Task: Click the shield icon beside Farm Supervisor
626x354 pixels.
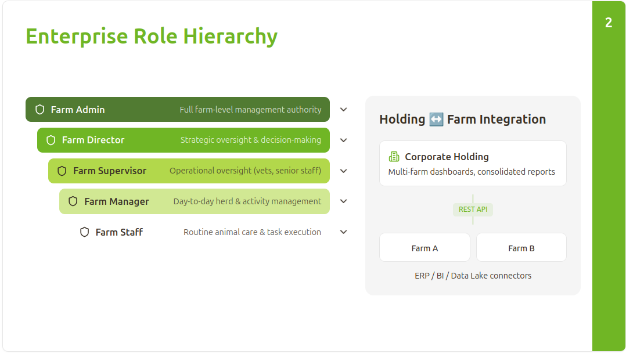Action: click(62, 171)
